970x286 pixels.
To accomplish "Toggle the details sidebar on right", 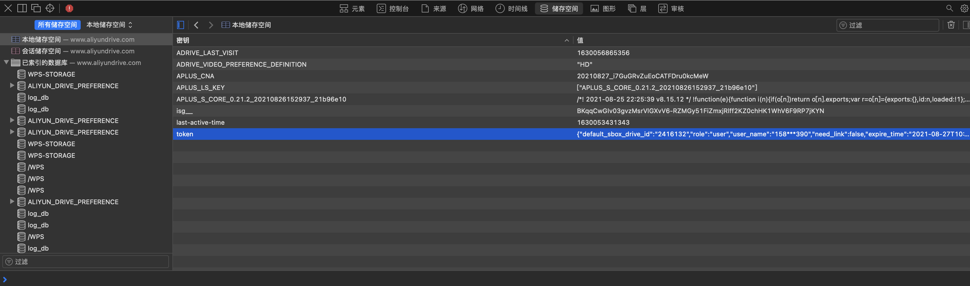I will tap(966, 25).
